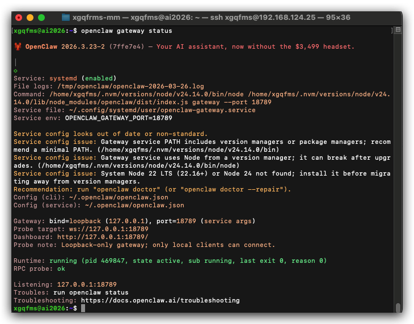This screenshot has height=324, width=414.
Task: Click the Dashboard http://127.0.0.1:18789/ URL
Action: [x=103, y=237]
